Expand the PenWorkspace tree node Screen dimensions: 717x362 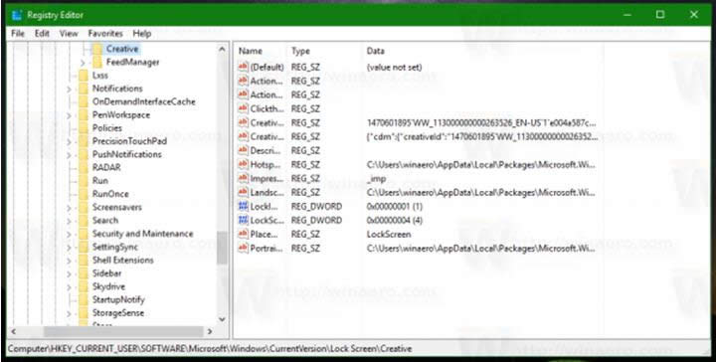click(69, 115)
